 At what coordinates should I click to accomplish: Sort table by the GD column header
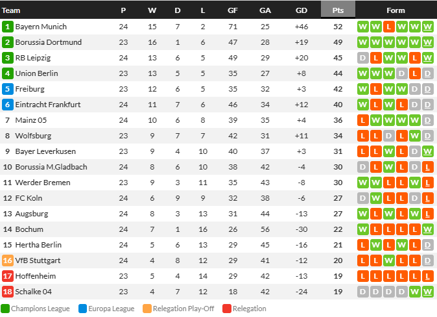301,10
